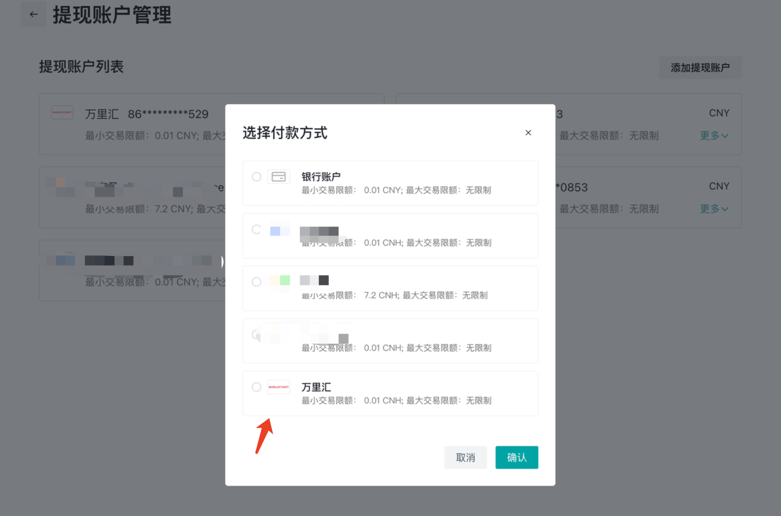Click the 添加提现账户 button

700,68
